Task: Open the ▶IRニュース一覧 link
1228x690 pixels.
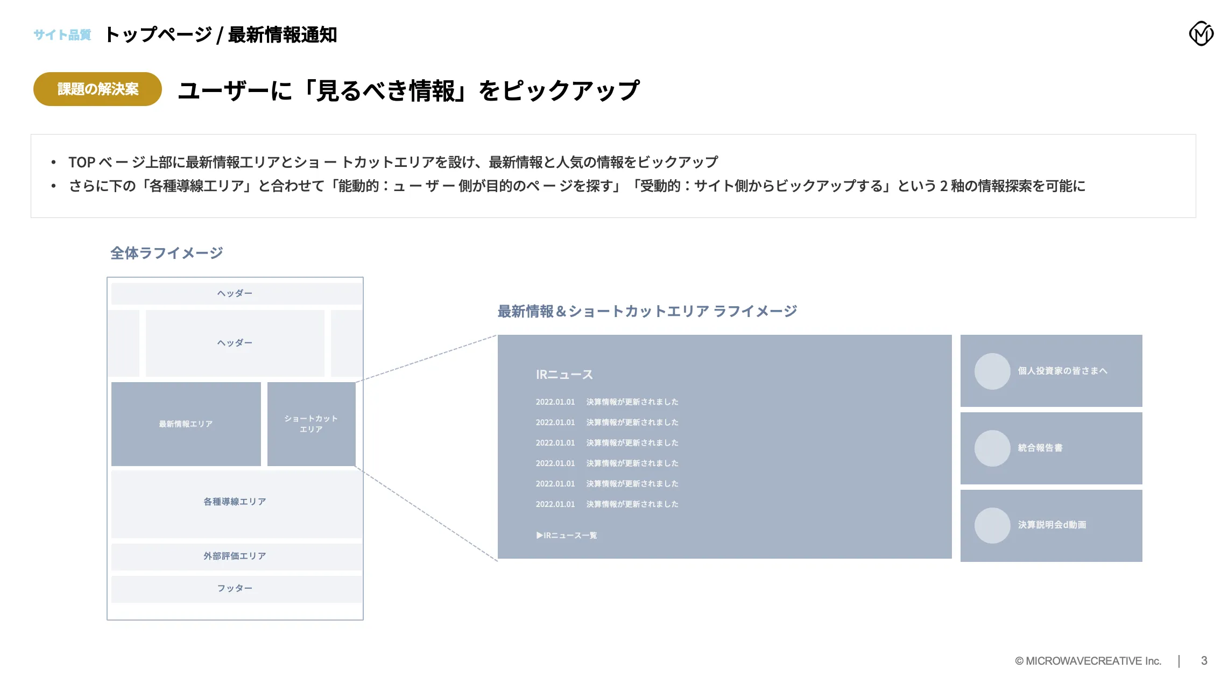Action: click(x=567, y=536)
